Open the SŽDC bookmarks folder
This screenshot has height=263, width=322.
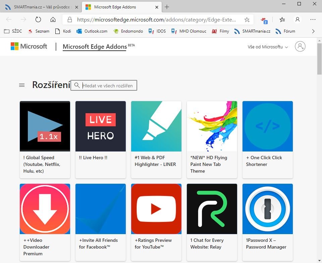point(13,31)
